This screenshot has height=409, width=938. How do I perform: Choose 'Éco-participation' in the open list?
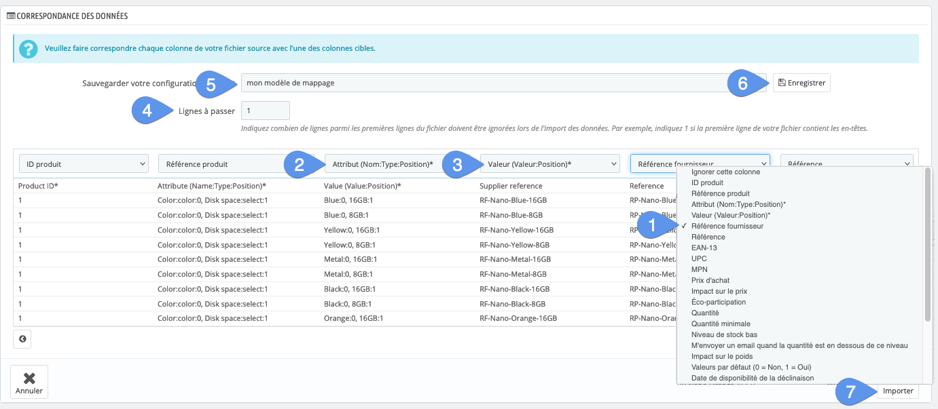[x=718, y=302]
